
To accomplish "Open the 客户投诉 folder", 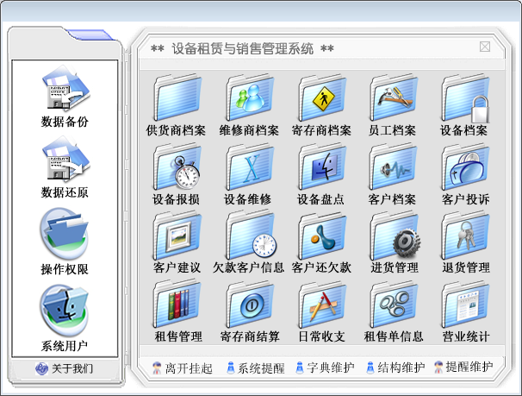I will tap(465, 167).
